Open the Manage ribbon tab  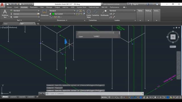point(49,7)
